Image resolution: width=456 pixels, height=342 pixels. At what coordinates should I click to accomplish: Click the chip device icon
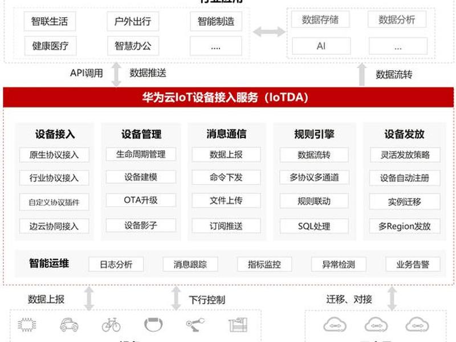(27, 325)
